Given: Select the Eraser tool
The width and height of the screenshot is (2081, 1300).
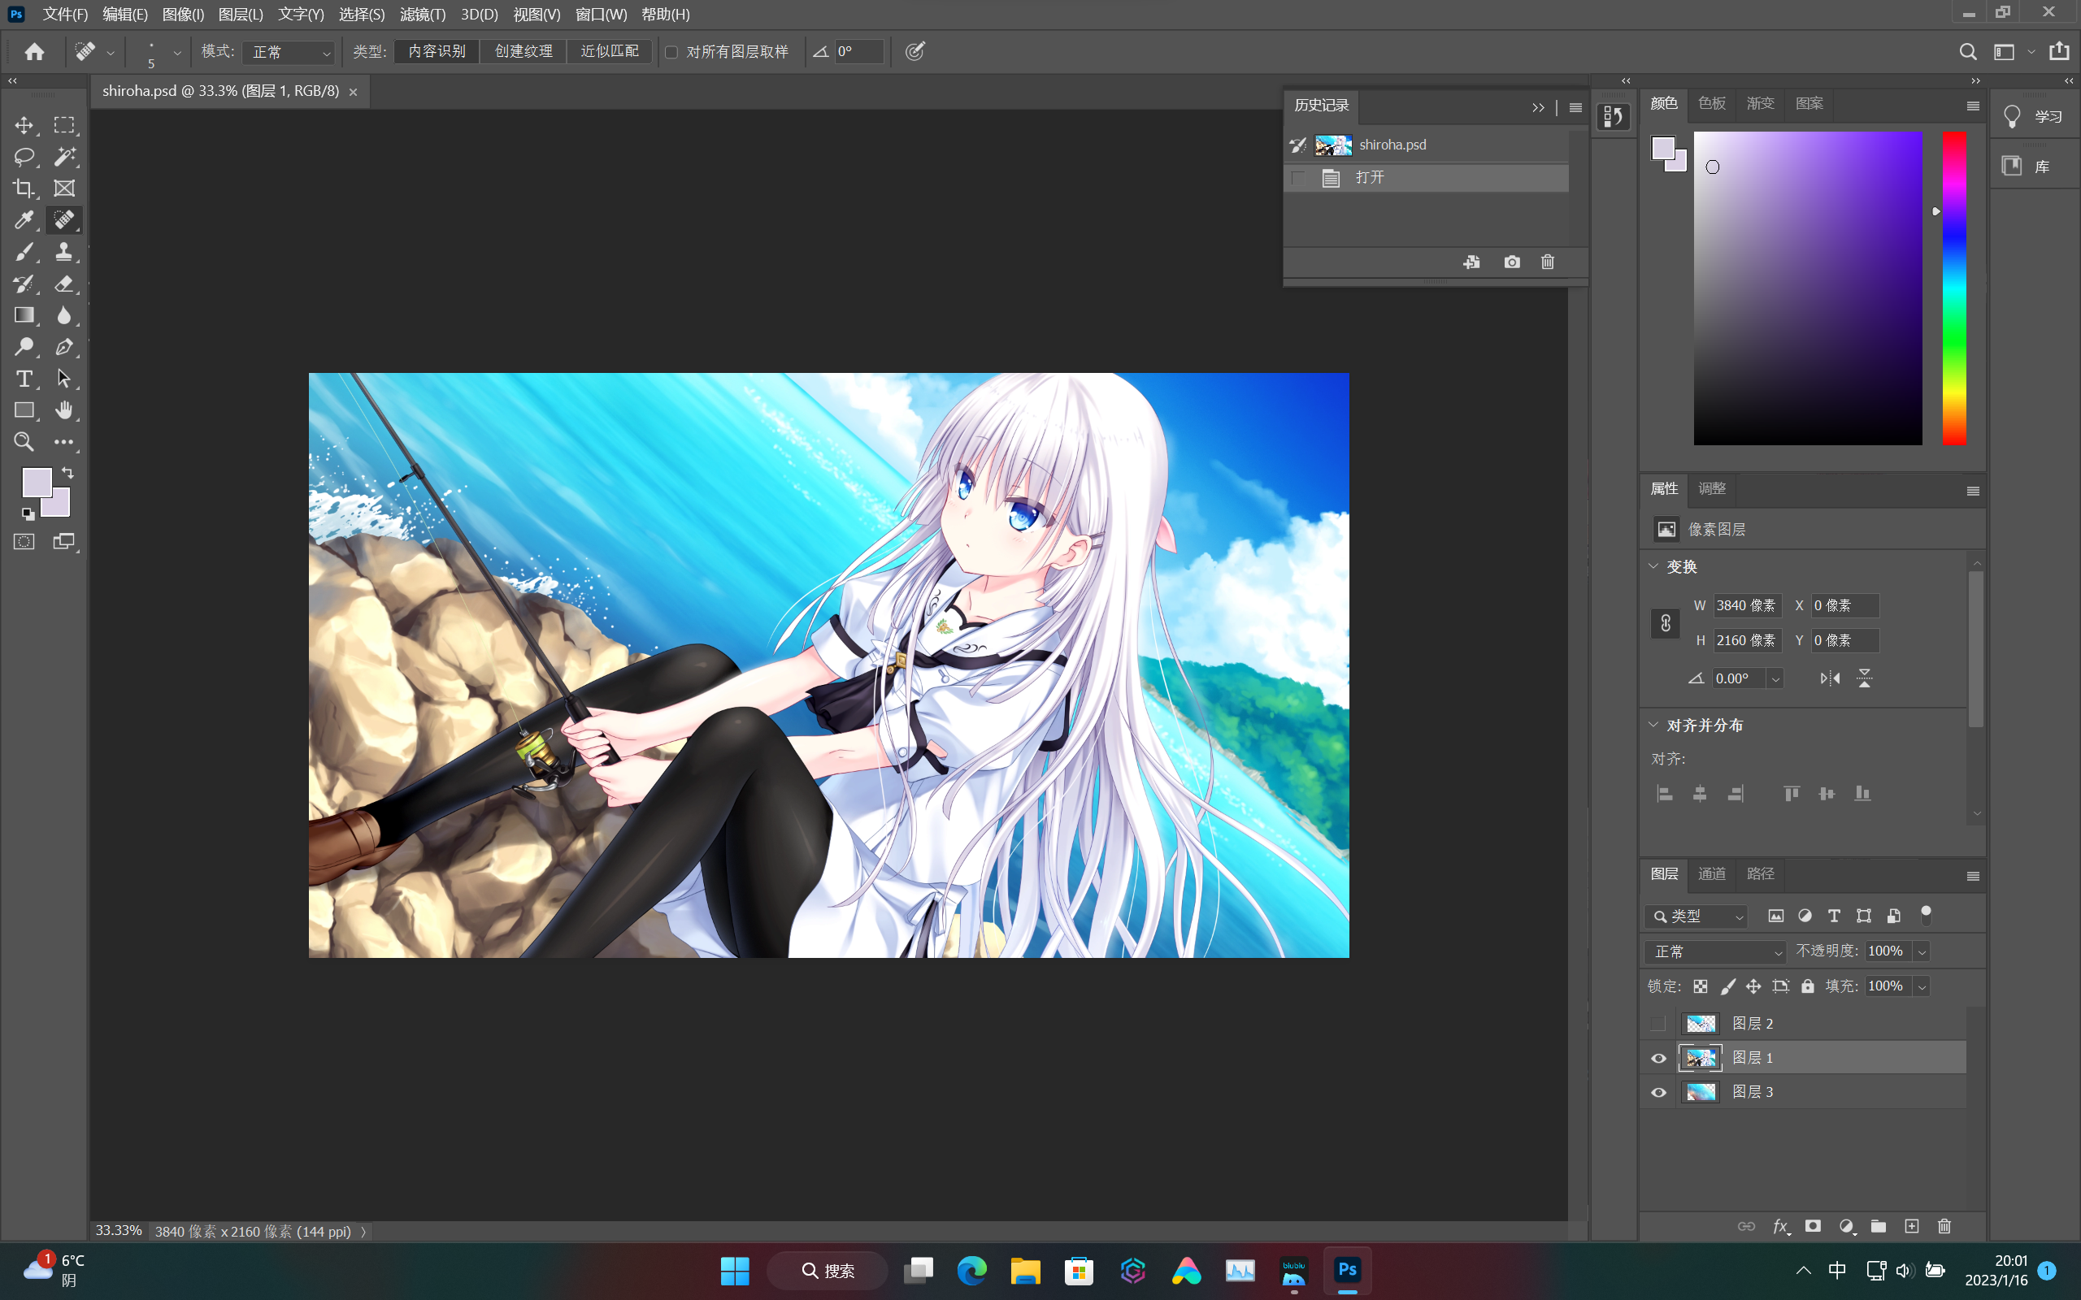Looking at the screenshot, I should tap(64, 284).
